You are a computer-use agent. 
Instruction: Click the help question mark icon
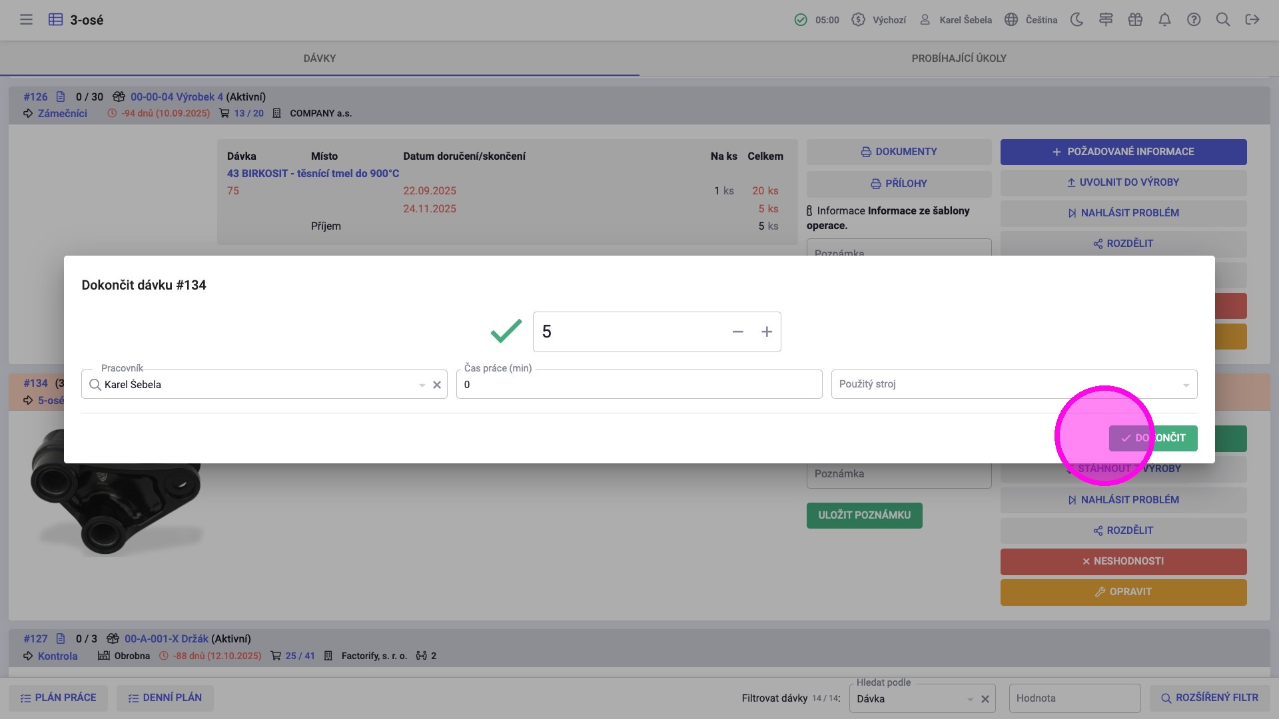[x=1194, y=20]
